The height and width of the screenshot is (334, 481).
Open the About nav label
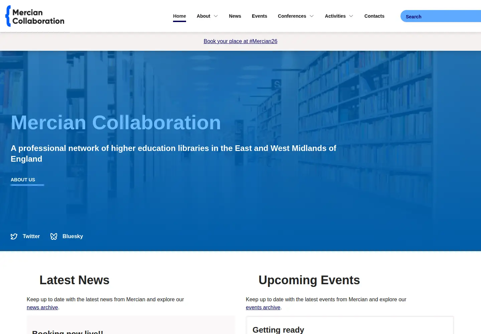click(x=203, y=16)
